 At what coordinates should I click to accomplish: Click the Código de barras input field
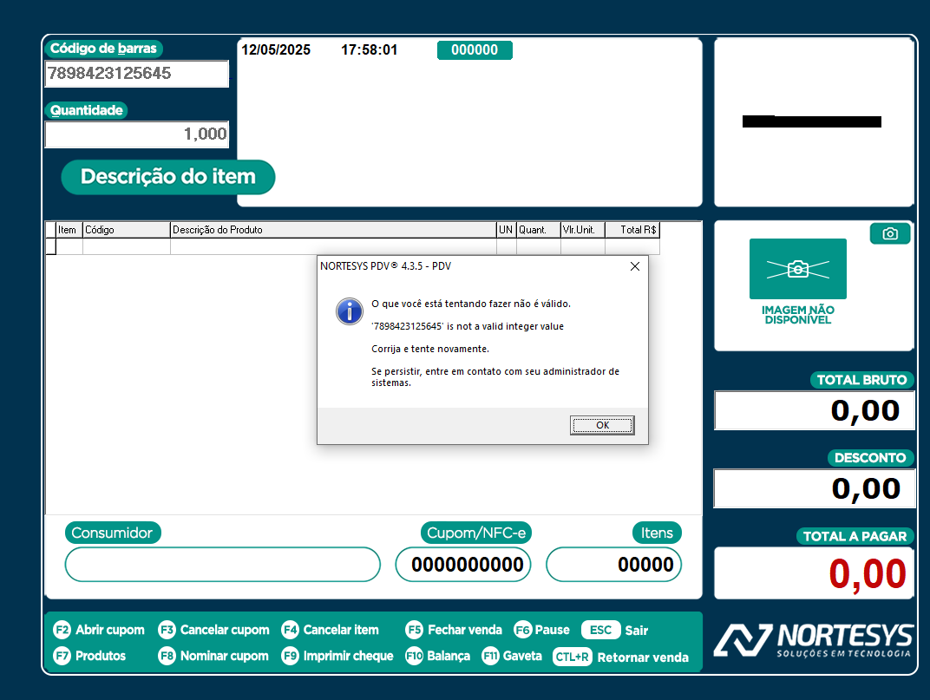point(136,74)
